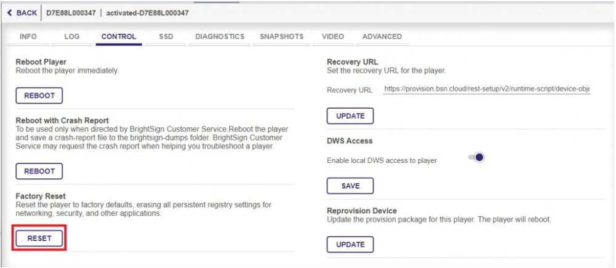Click UPDATE under Reprovision Device
The width and height of the screenshot is (616, 268).
[350, 245]
